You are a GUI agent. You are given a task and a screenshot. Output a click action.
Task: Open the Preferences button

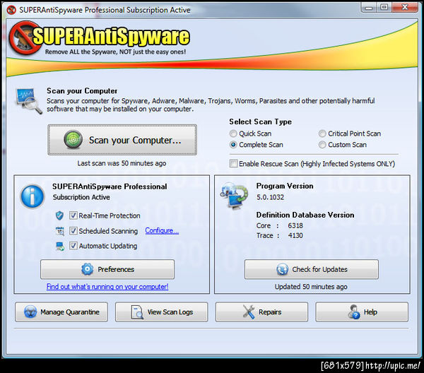(107, 269)
